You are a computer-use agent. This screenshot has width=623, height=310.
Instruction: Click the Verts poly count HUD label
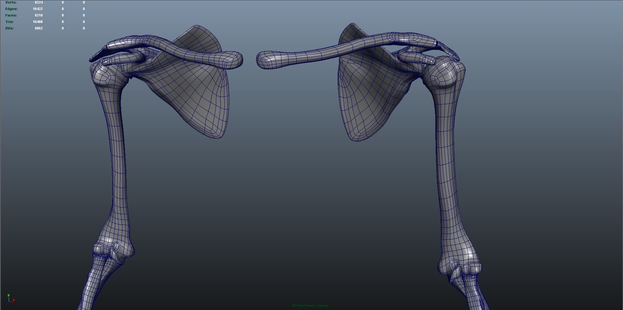10,2
